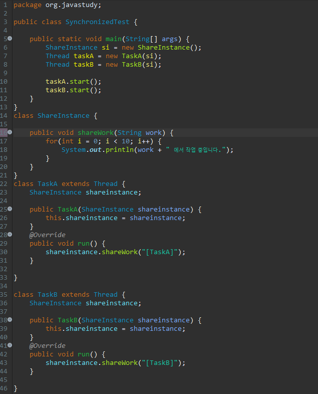Click 'ShareInstance si = new ShareInstance();' line
This screenshot has height=394, width=318.
coord(123,48)
